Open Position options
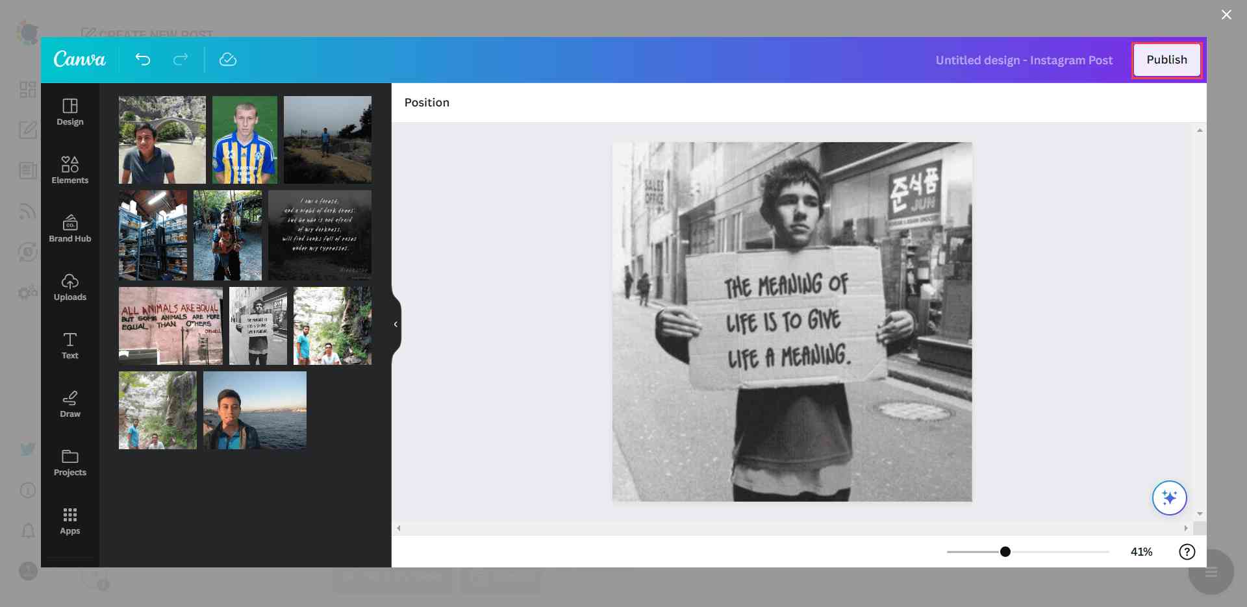The width and height of the screenshot is (1247, 607). 427,103
